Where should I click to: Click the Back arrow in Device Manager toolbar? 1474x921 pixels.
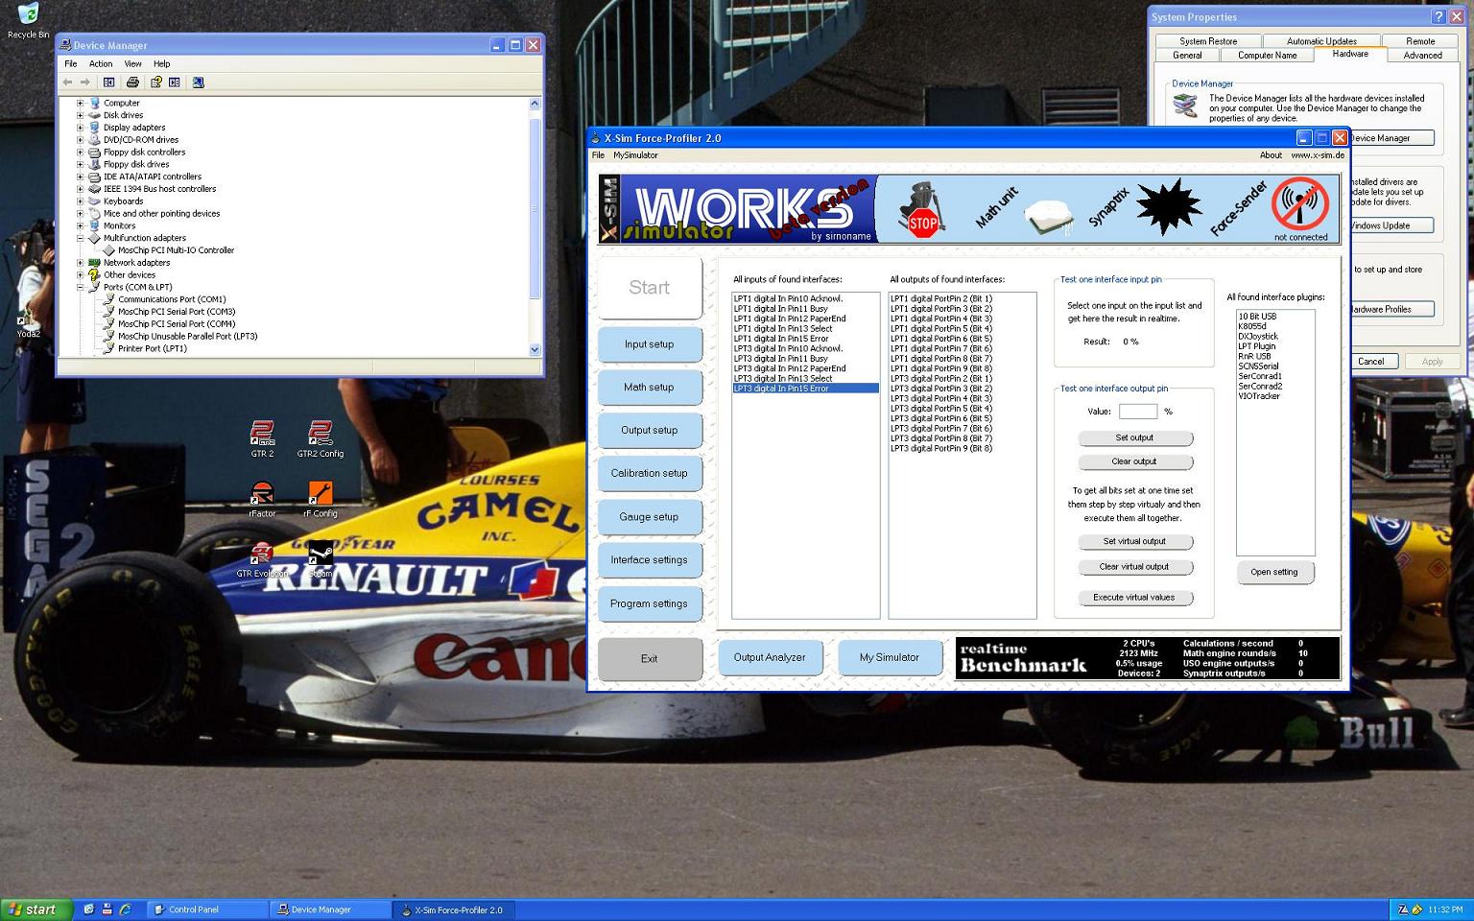pyautogui.click(x=68, y=83)
